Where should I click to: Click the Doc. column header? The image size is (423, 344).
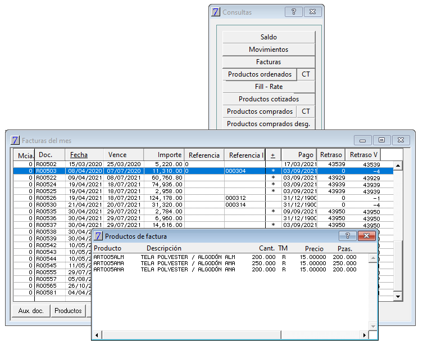pyautogui.click(x=50, y=155)
